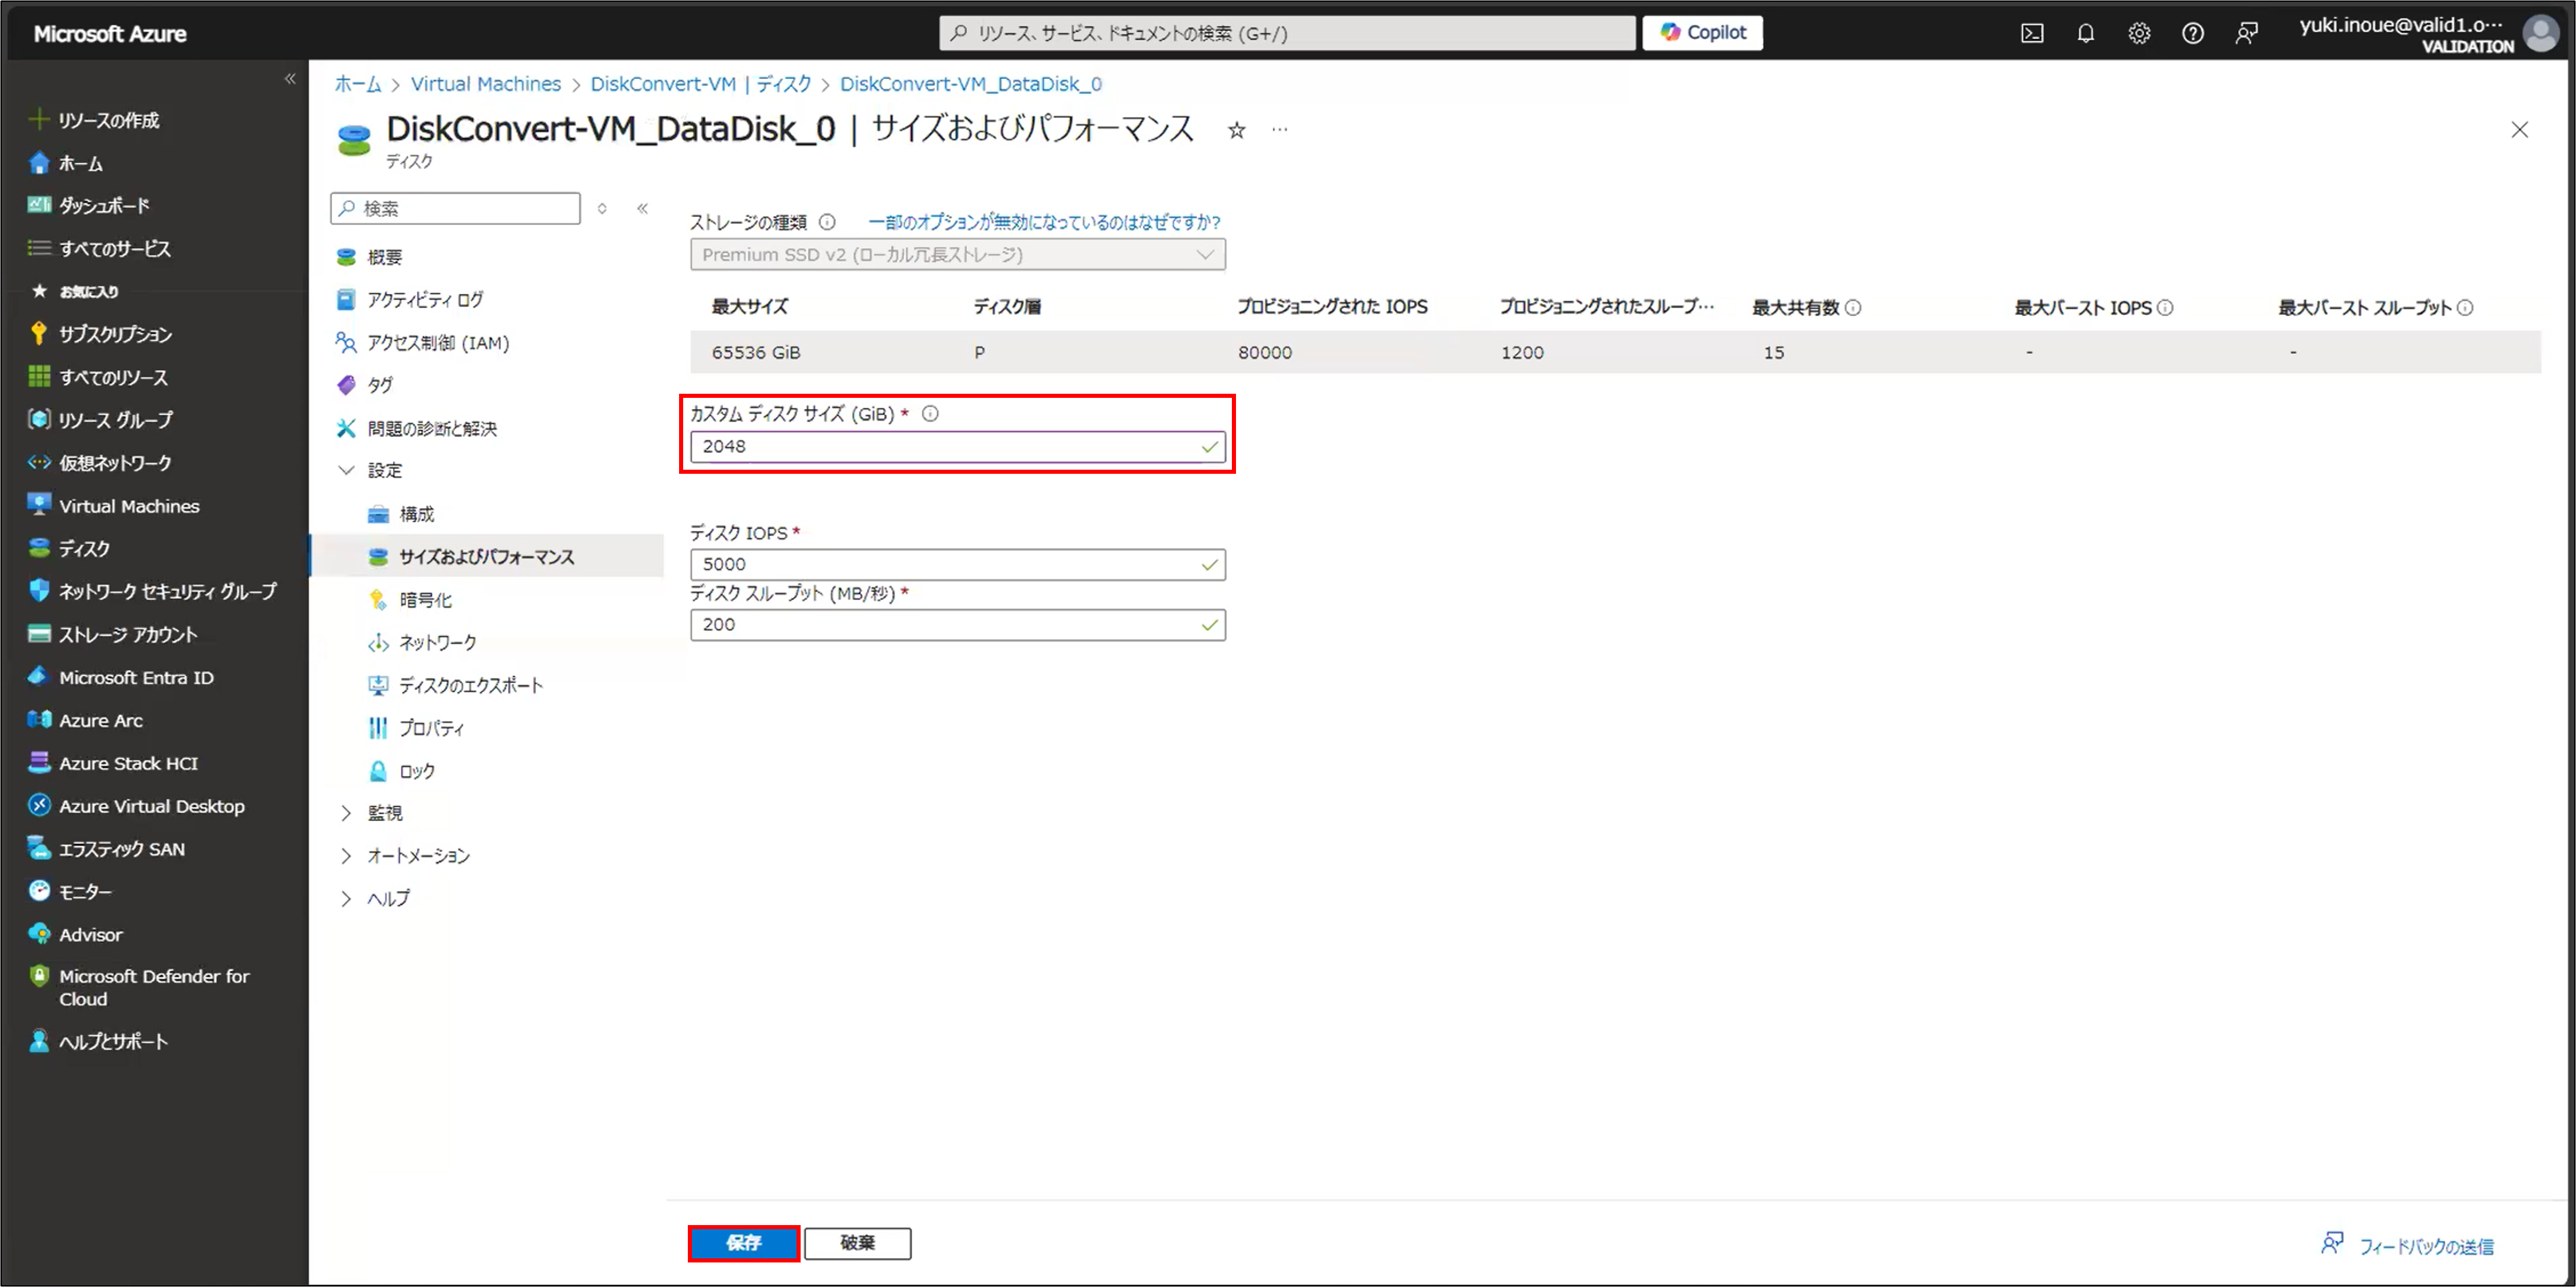The width and height of the screenshot is (2576, 1287).
Task: Show info for max burst throughput
Action: (2465, 308)
